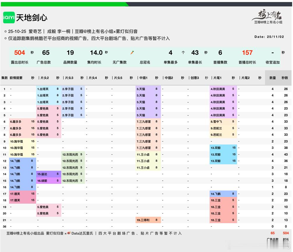293x252 pixels.
Task: Click the 8.雪中飞 cell
Action: coord(223,122)
